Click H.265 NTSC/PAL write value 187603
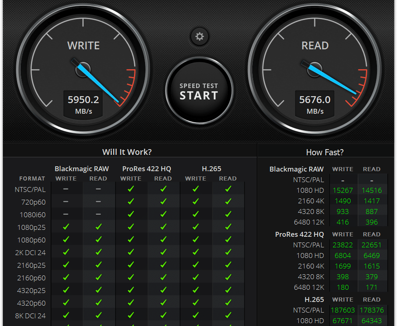397x326 pixels. point(342,310)
